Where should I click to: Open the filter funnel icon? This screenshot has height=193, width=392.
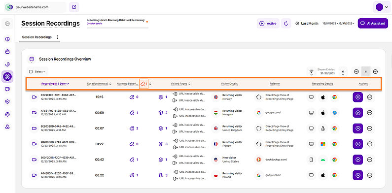tap(311, 72)
